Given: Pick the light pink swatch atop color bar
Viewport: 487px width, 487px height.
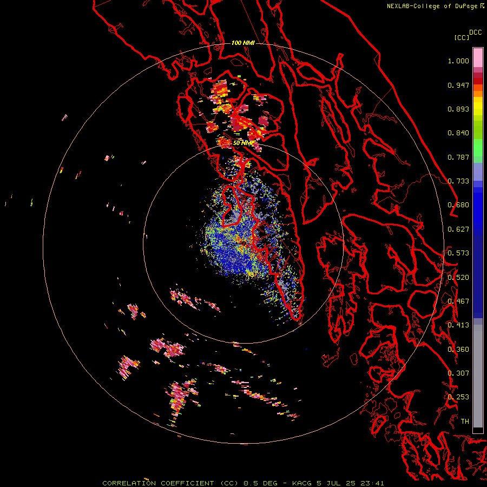Looking at the screenshot, I should (x=478, y=57).
